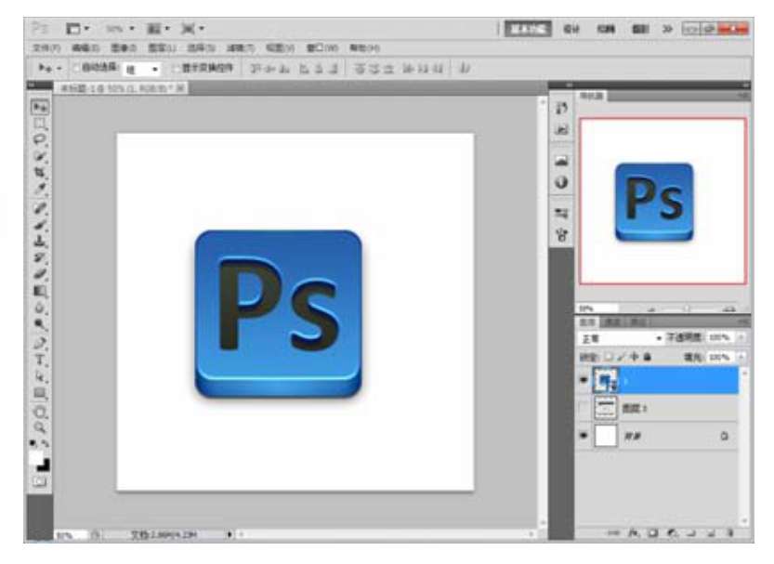This screenshot has width=774, height=564.
Task: Open the Opacity slider arrow
Action: pyautogui.click(x=741, y=337)
